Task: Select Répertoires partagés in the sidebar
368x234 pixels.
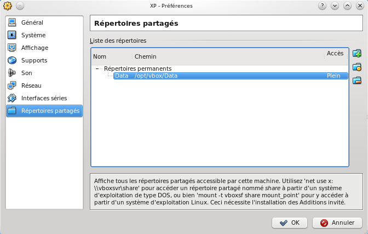Action: (50, 111)
